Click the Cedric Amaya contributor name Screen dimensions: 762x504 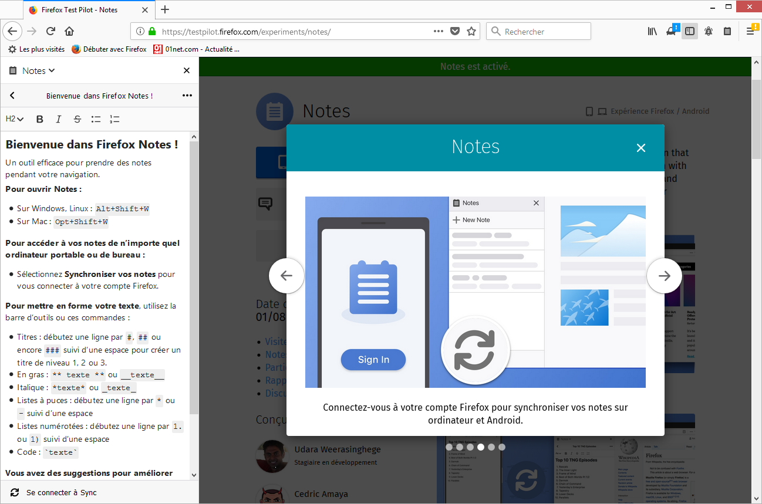pyautogui.click(x=321, y=494)
